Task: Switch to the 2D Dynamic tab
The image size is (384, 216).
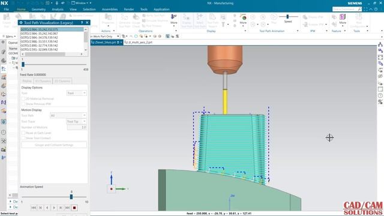Action: point(62,81)
